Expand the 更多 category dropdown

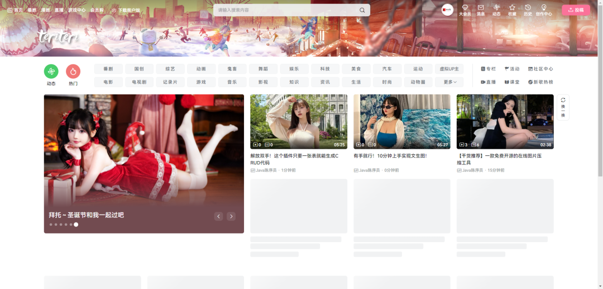[449, 82]
